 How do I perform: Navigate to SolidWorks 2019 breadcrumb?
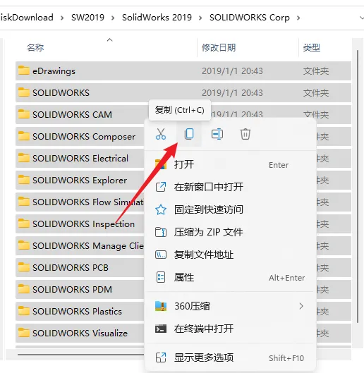click(x=157, y=18)
